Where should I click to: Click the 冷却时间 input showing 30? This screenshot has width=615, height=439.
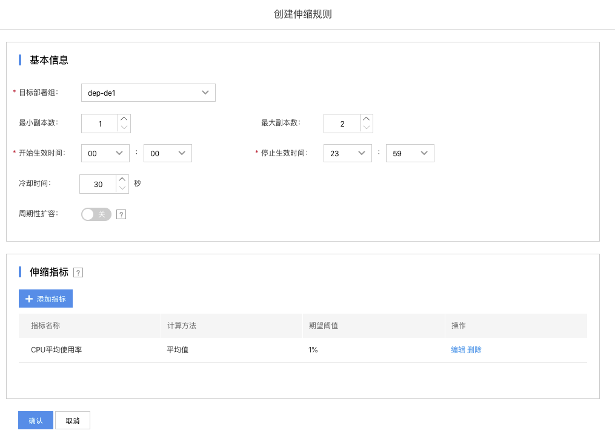(98, 184)
